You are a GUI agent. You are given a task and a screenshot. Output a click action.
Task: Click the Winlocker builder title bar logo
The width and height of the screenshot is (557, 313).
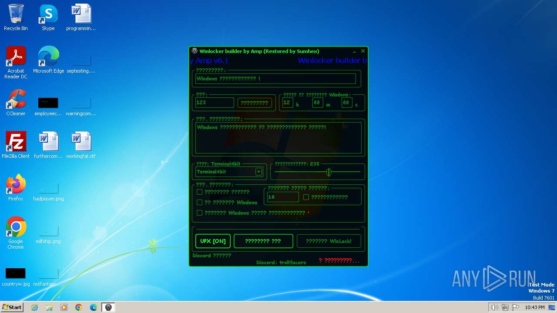[195, 51]
